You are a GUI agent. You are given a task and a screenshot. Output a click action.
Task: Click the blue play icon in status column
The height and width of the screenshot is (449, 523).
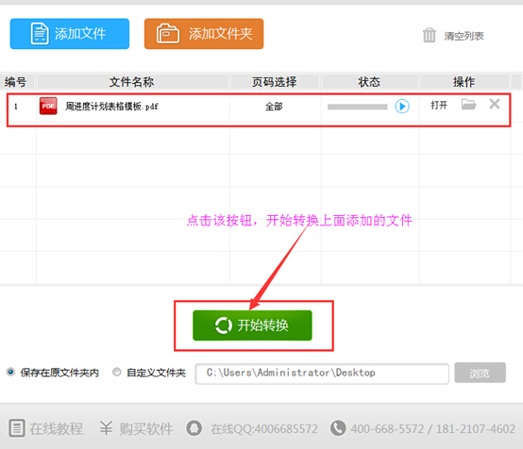(x=402, y=107)
